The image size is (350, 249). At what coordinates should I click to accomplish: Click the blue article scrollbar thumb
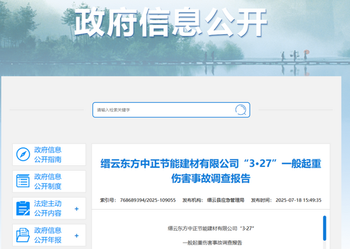coord(325,228)
